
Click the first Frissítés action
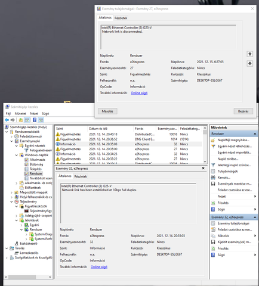click(x=223, y=203)
